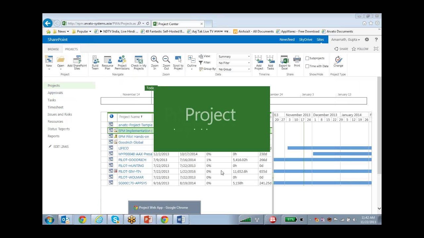
Task: Open the PILOT-SIM-FIN project link
Action: point(130,172)
